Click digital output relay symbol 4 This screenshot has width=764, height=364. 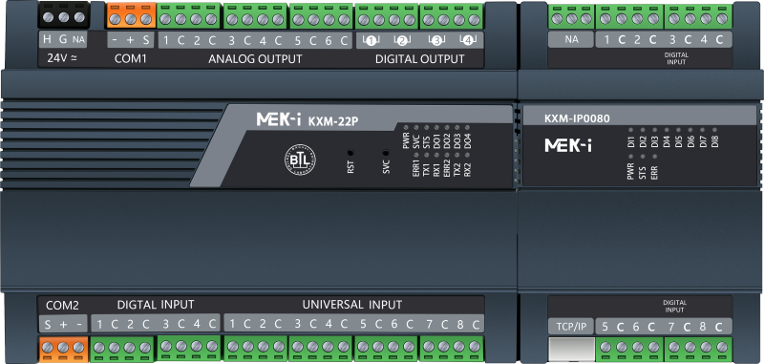coord(468,40)
